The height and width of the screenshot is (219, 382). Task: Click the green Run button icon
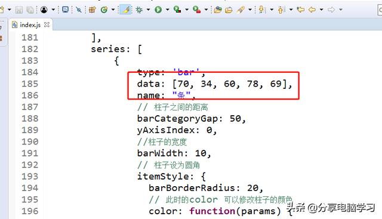pos(158,10)
